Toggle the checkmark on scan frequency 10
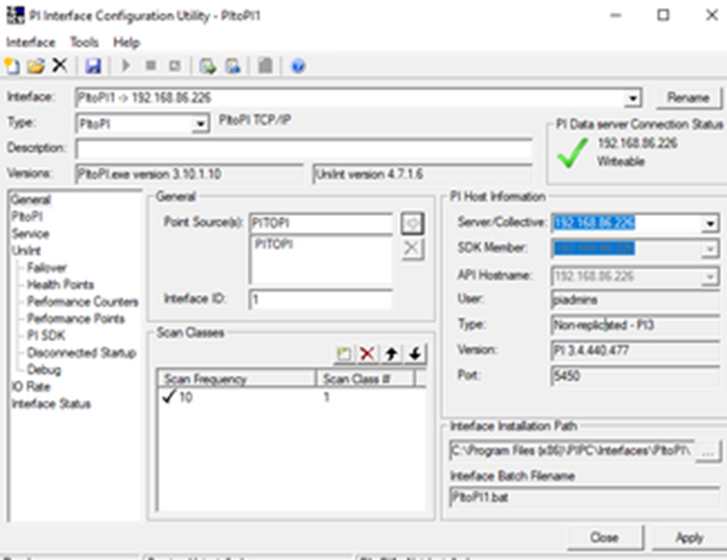 click(169, 396)
